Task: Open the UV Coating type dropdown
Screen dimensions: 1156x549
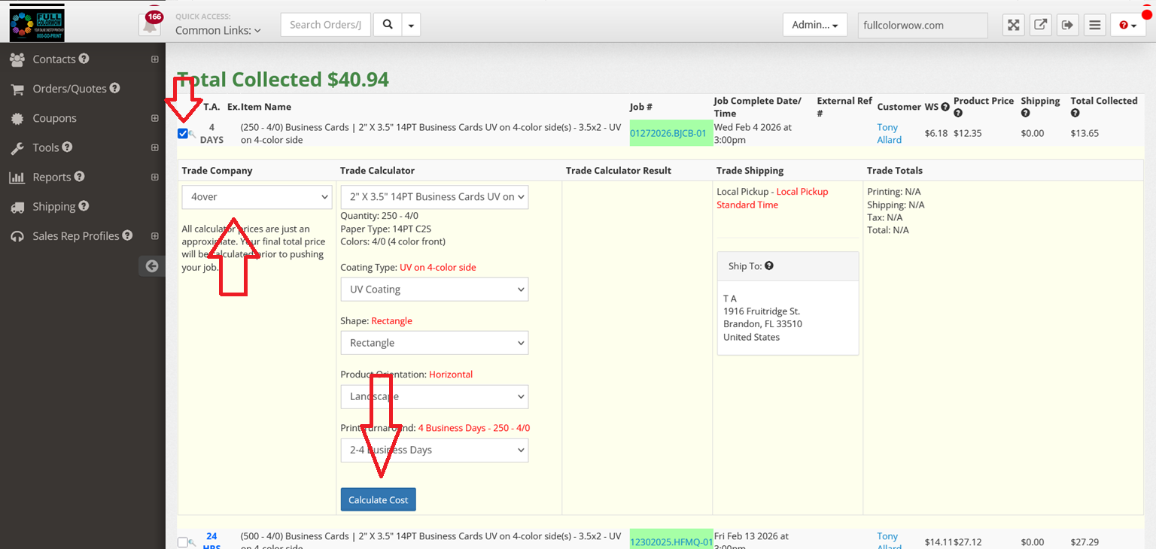Action: [x=434, y=290]
